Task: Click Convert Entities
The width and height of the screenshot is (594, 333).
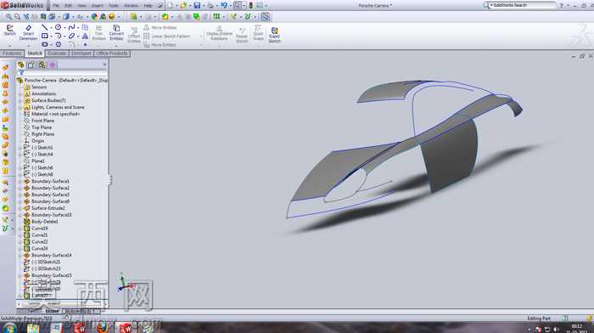Action: click(x=116, y=32)
